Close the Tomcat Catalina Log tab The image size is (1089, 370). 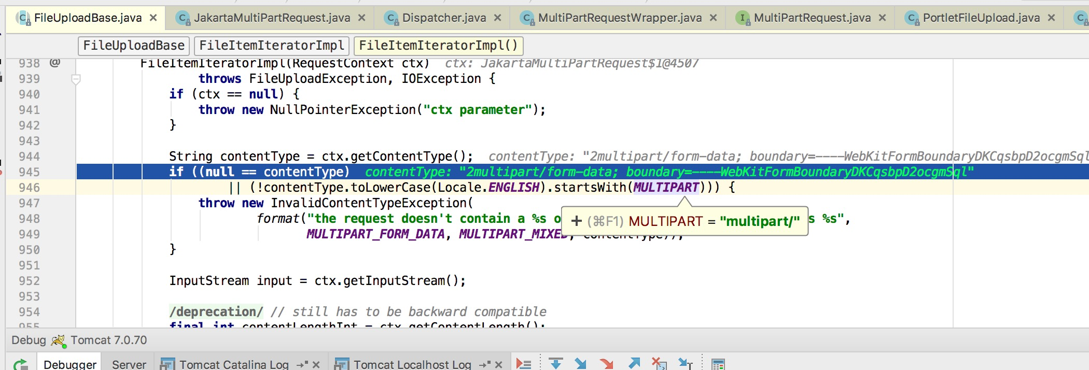coord(316,365)
